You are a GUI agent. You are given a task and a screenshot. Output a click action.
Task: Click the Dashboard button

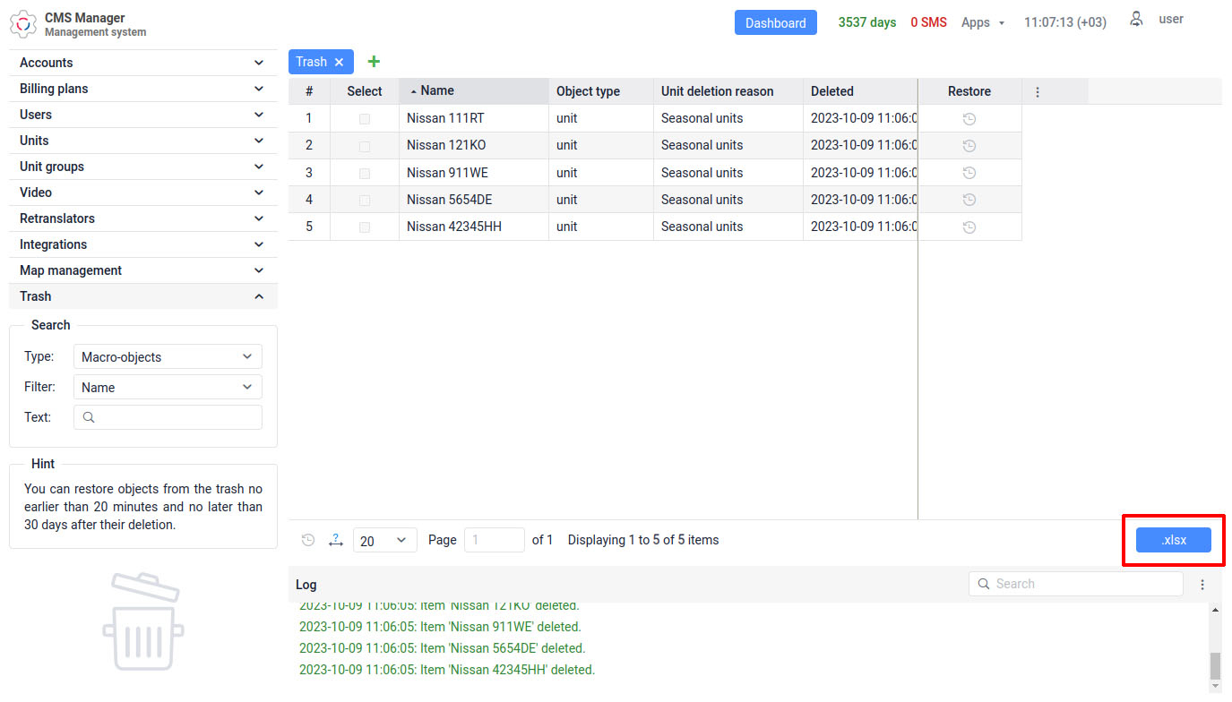tap(775, 22)
